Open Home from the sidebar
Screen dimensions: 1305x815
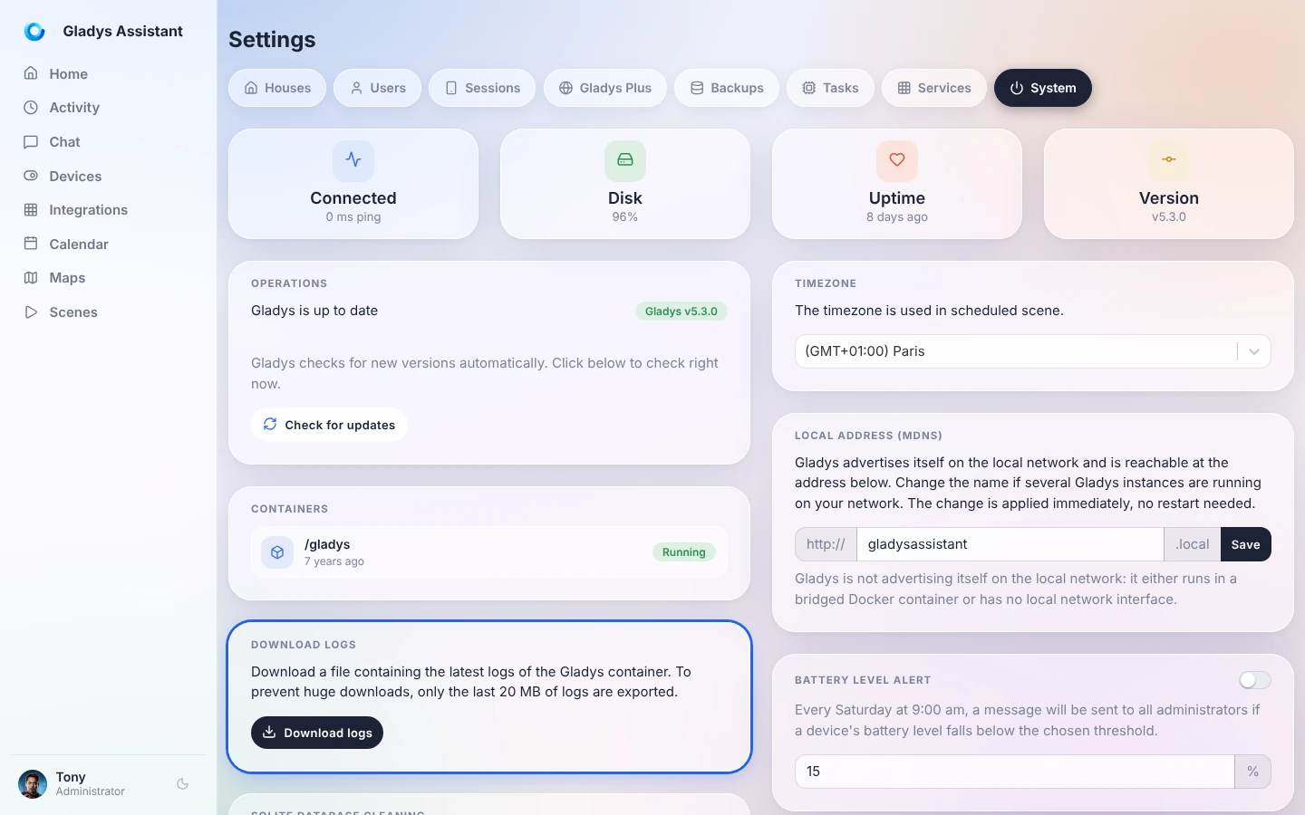(109, 73)
